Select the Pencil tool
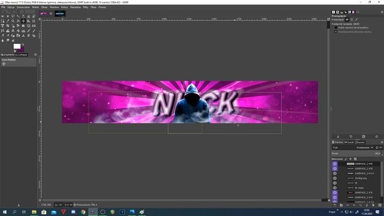384x216 pixels. pos(29,31)
